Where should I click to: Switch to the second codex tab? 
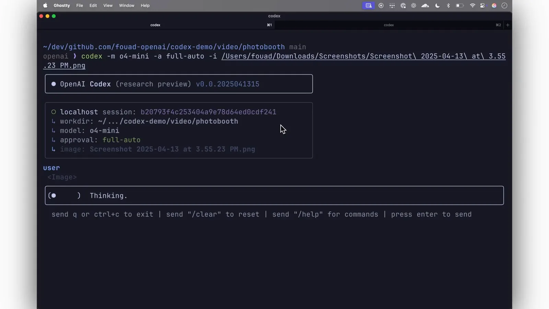click(389, 25)
